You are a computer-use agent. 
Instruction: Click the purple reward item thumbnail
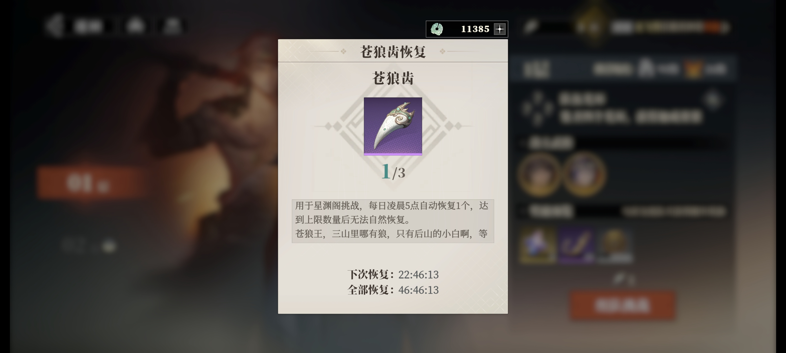(576, 245)
